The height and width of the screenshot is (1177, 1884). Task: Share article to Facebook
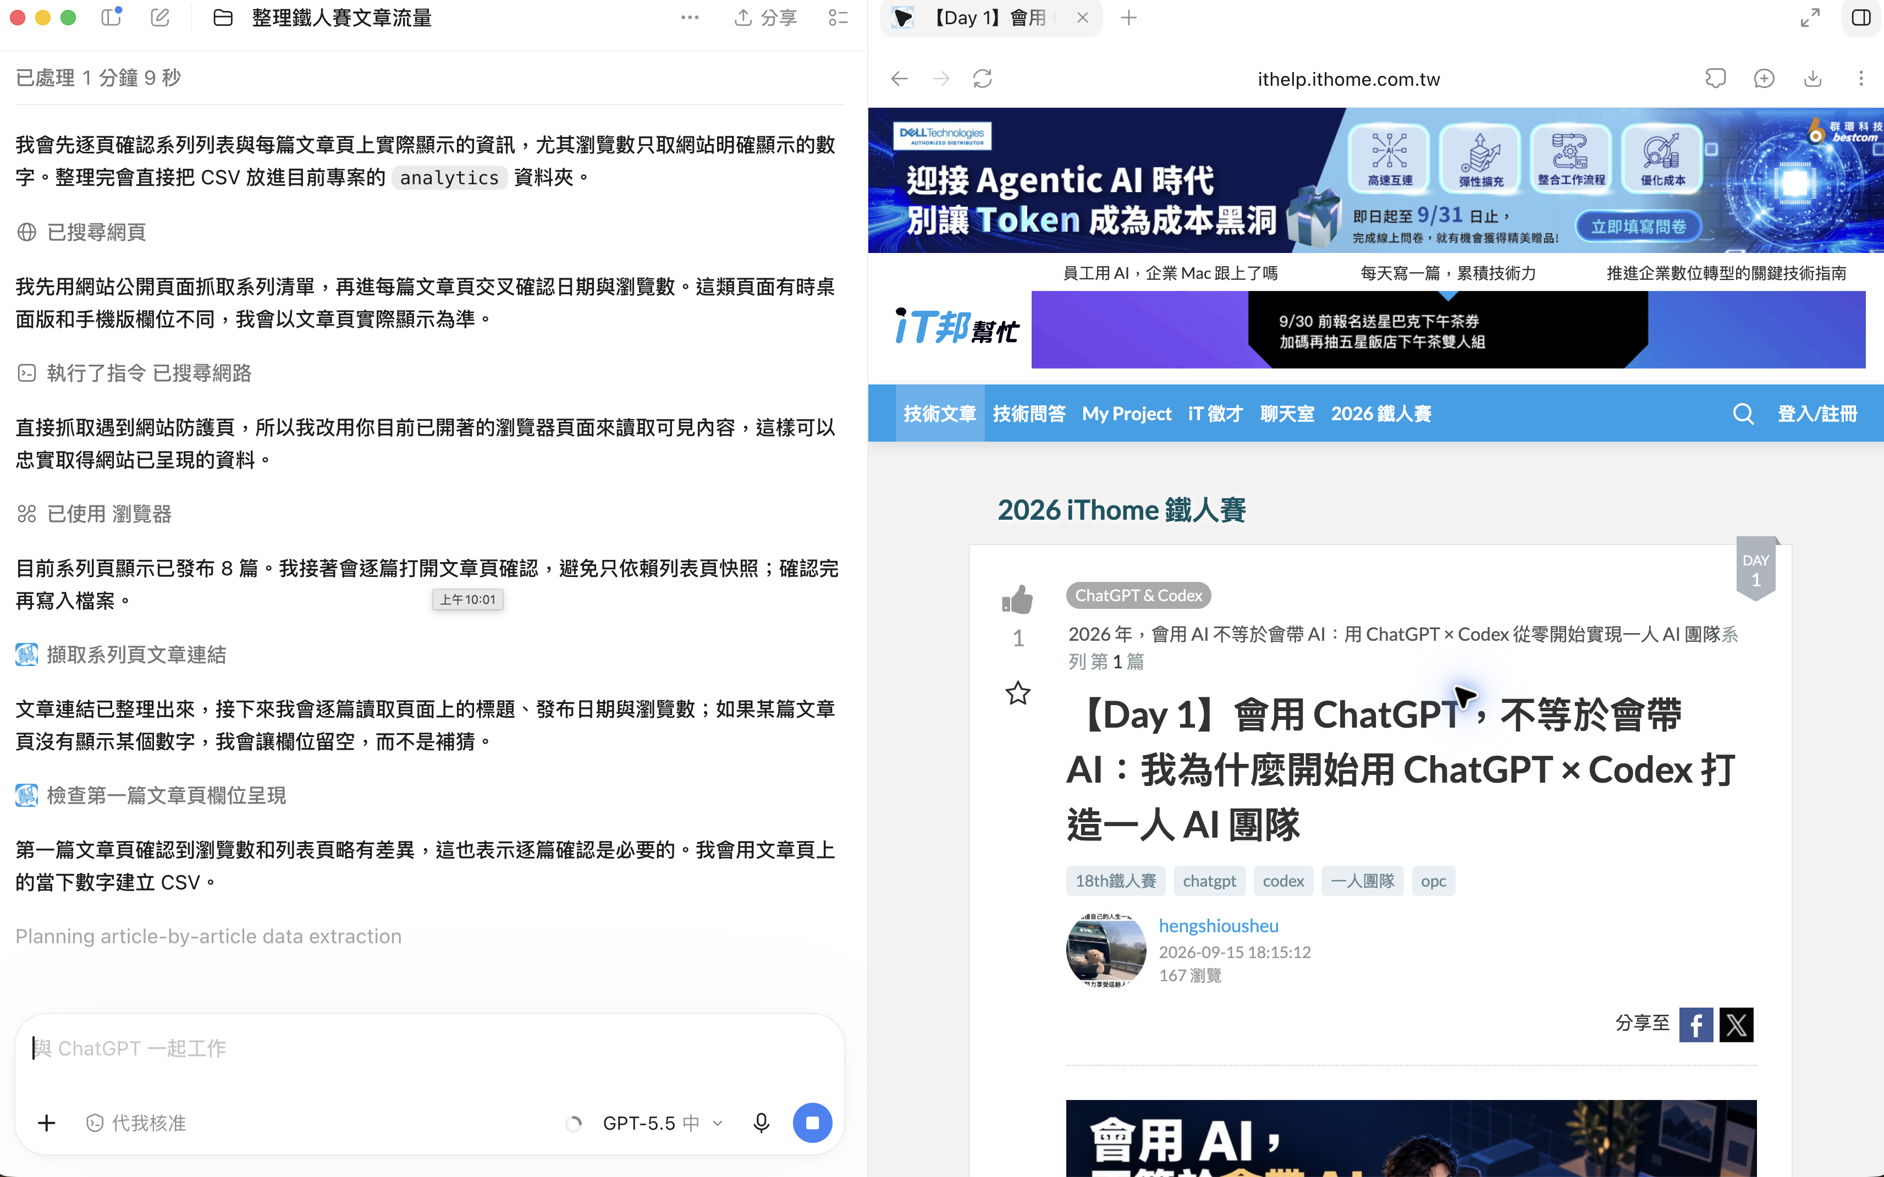coord(1696,1025)
